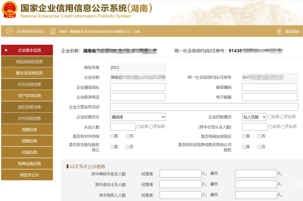Click the arrow icon in 企业基本信息 tab
Image resolution: width=303 pixels, height=201 pixels.
pos(6,50)
